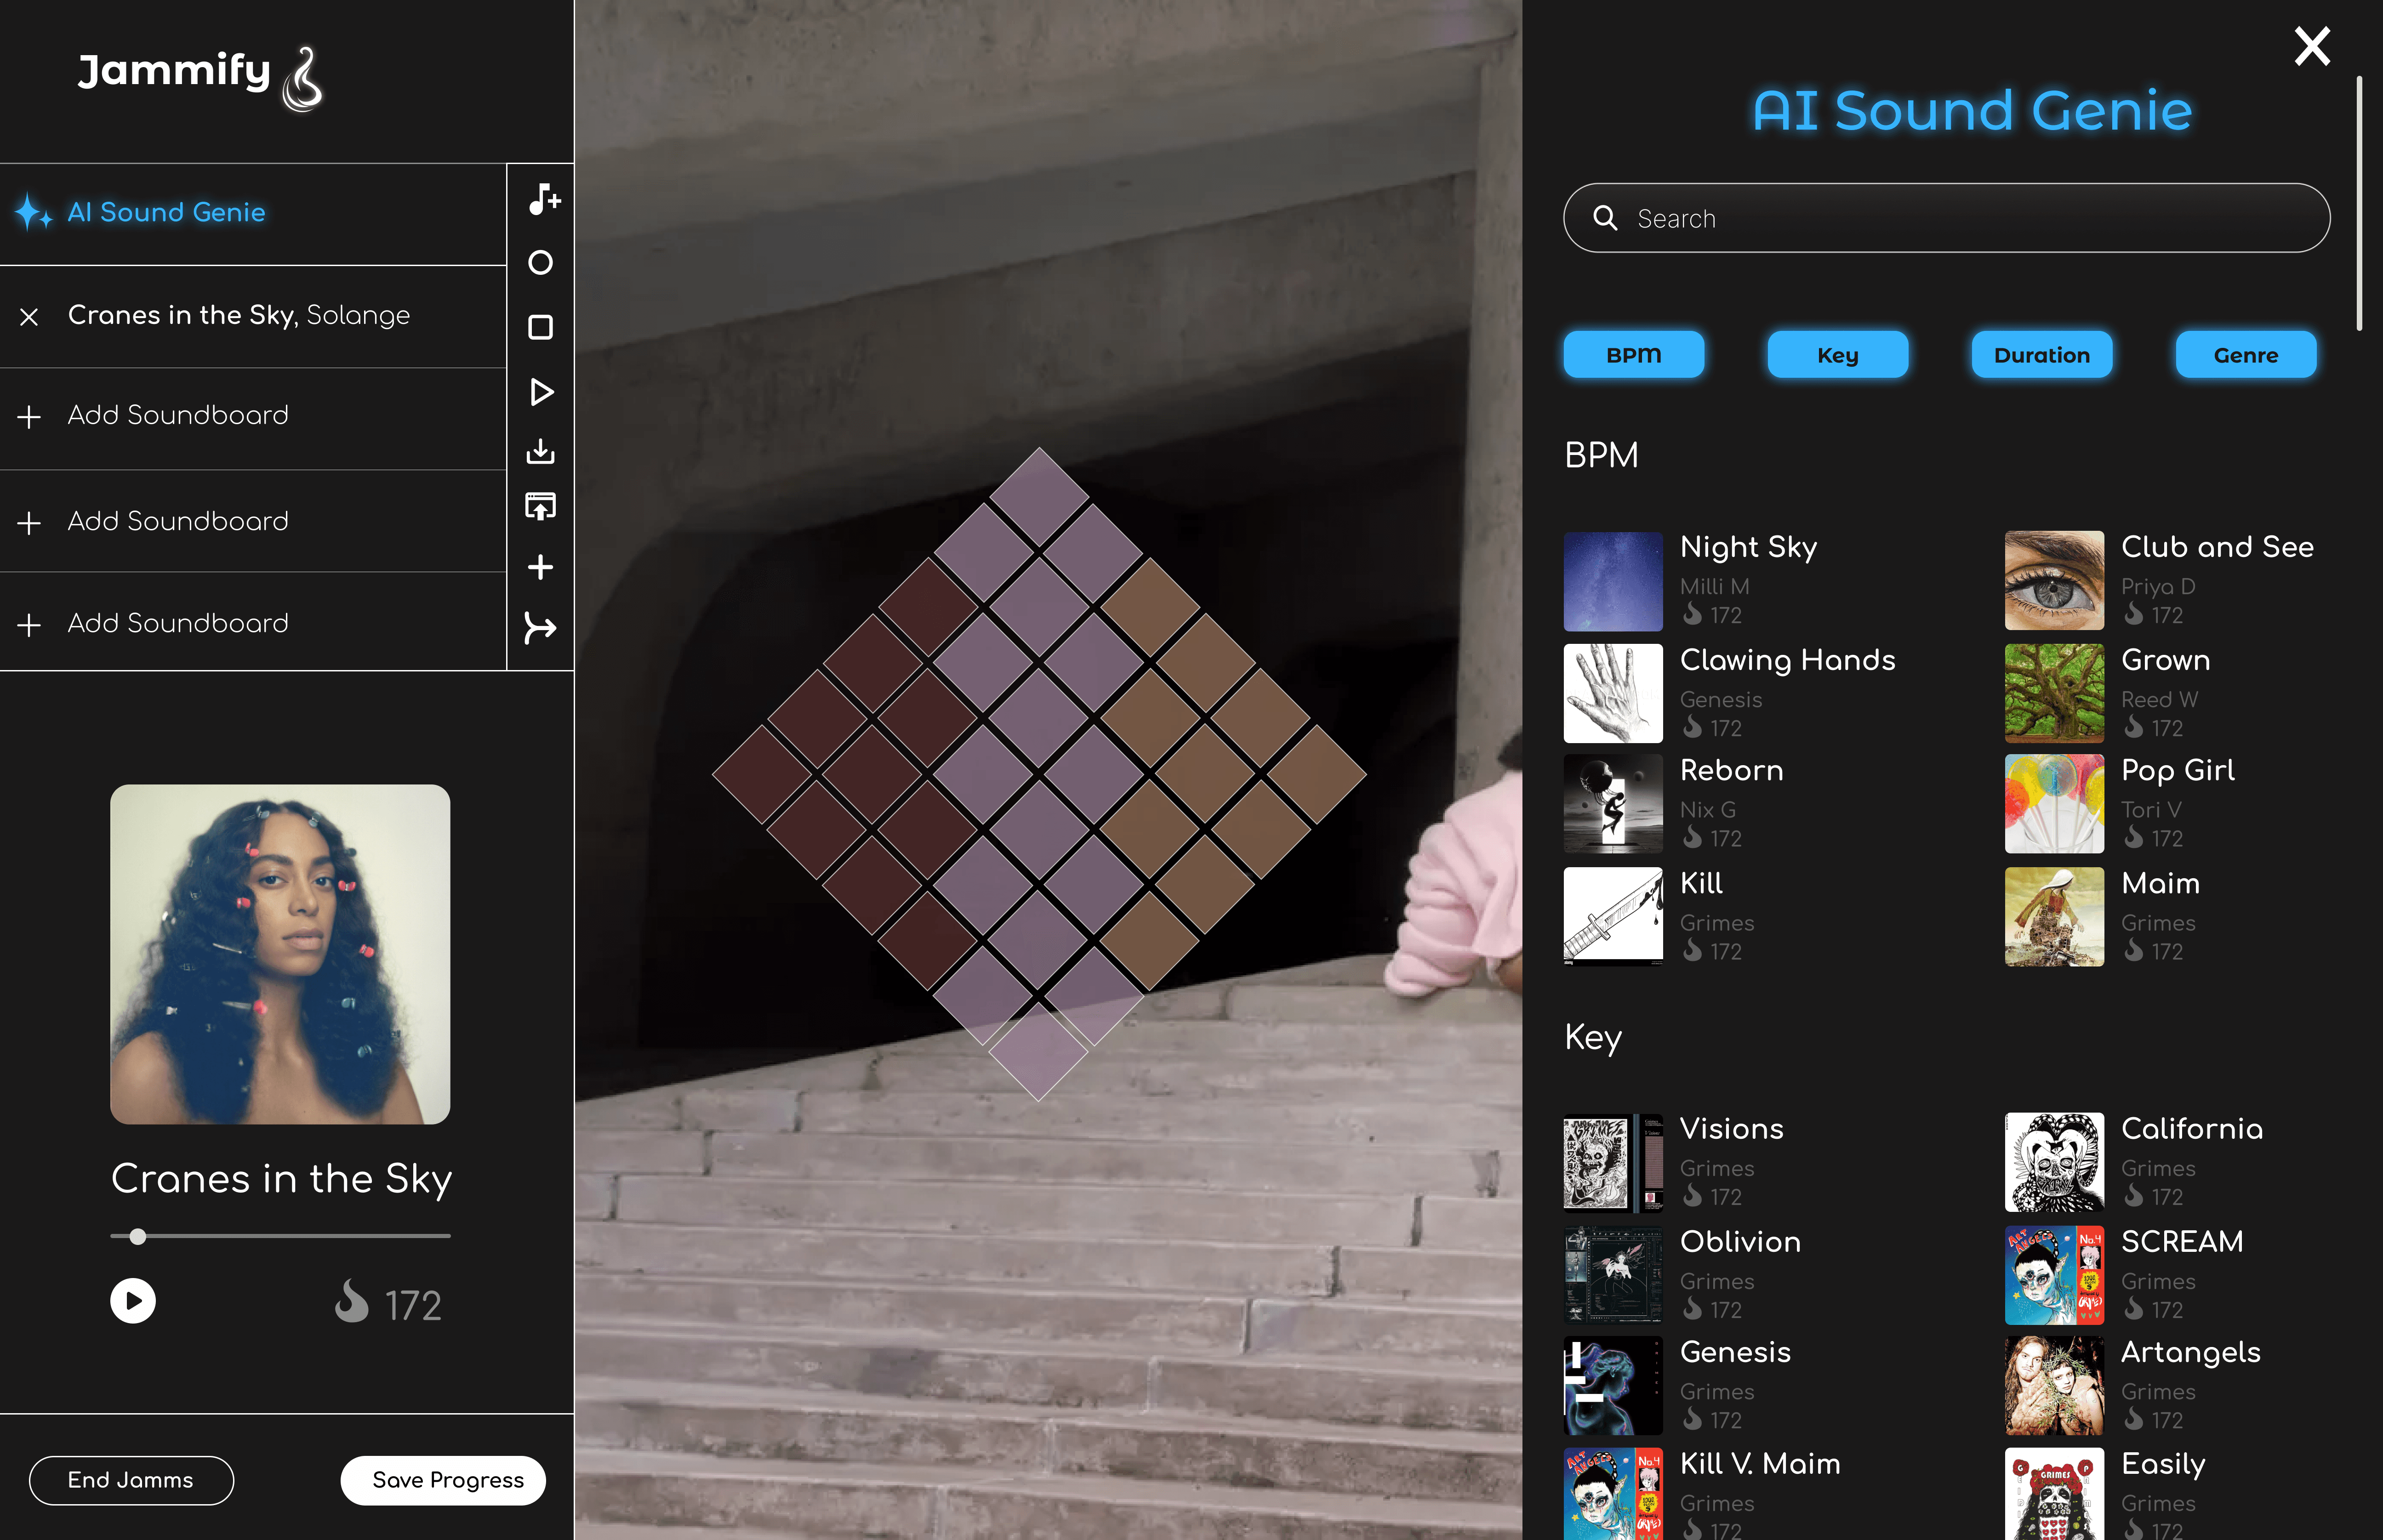The width and height of the screenshot is (2383, 1540).
Task: Click first Add Soundboard slot
Action: pyautogui.click(x=253, y=418)
